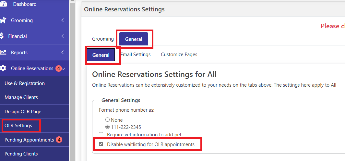Uncheck Disable waitlisting for OLR appointments
This screenshot has height=161, width=345.
[101, 144]
